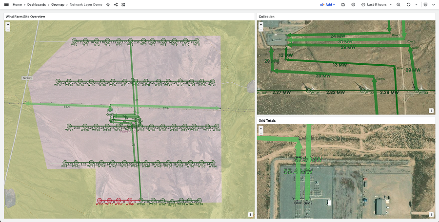This screenshot has width=439, height=222.
Task: Zoom out on Wind Farm Site Overview map
Action: 8,29
